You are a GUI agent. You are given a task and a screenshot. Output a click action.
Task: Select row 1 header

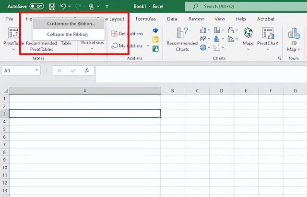pos(4,98)
